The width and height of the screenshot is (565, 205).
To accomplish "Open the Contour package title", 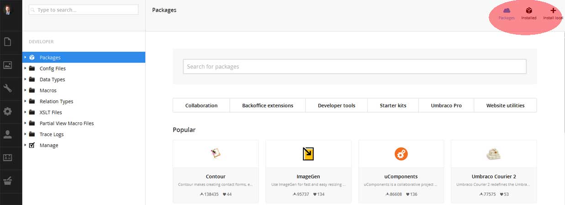I will [x=216, y=176].
